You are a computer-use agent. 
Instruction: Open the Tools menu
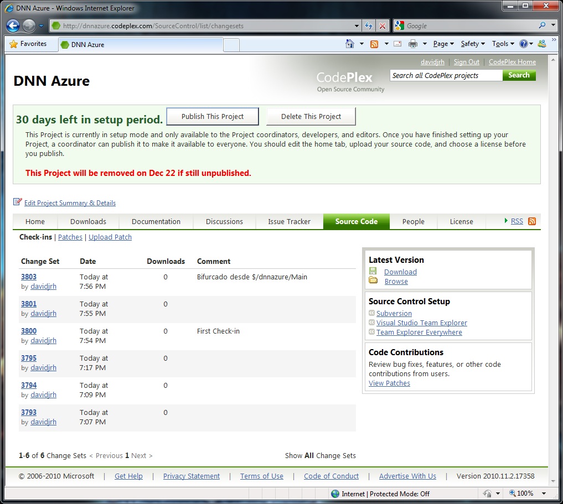click(503, 44)
